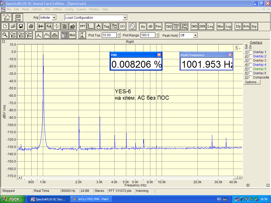Viewport: 271px width, 203px height.
Task: Click the Mrk marker icon
Action: pos(72,35)
